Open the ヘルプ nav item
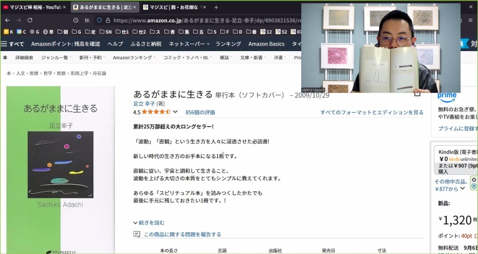Screen dimensions: 478x254 pos(115,44)
